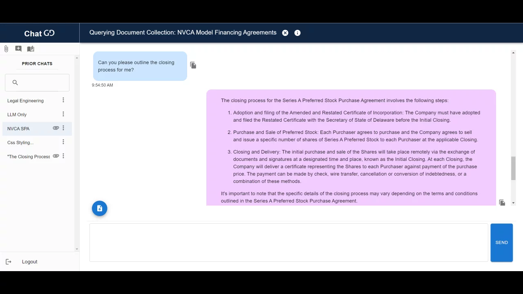The width and height of the screenshot is (523, 294).
Task: Focus the message text input box
Action: (289, 243)
